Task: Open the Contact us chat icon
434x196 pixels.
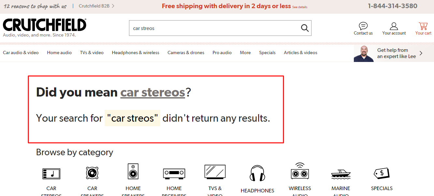Action: coord(363,26)
